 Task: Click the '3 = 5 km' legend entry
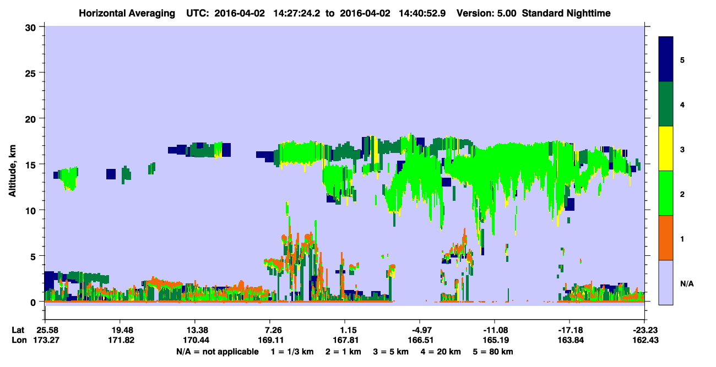coord(392,352)
